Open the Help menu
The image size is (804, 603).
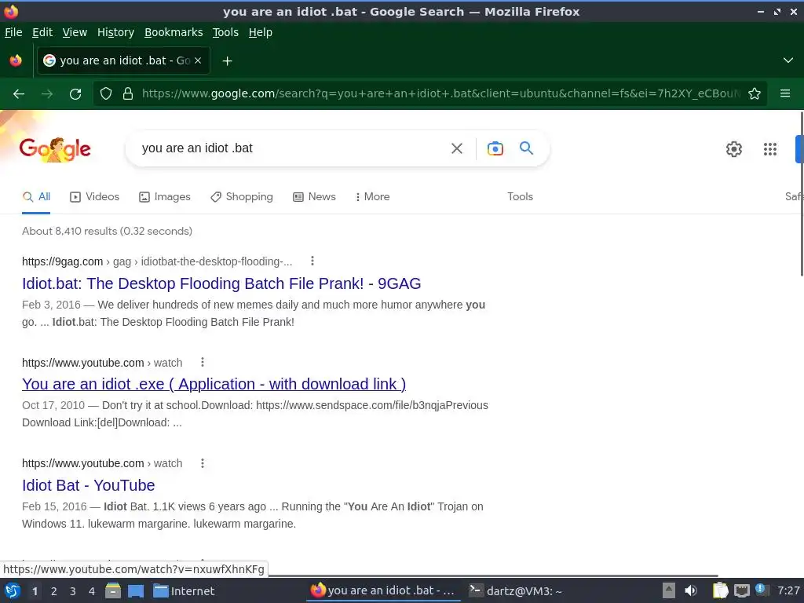click(260, 32)
